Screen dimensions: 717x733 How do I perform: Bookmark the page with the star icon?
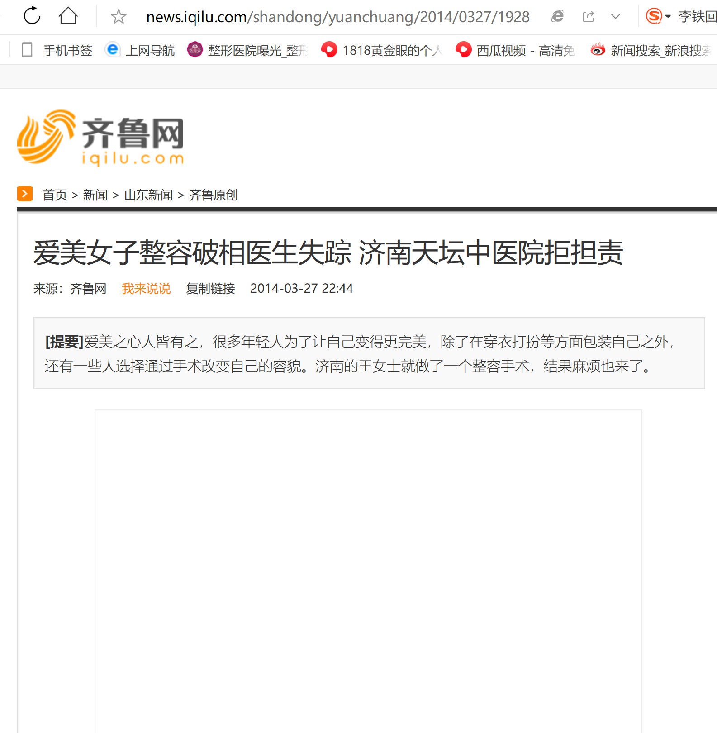[x=119, y=17]
